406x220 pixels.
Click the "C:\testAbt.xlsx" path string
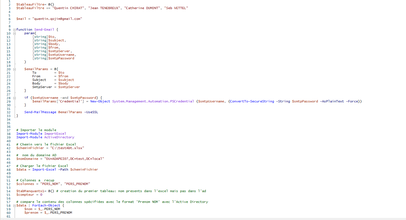click(67, 148)
